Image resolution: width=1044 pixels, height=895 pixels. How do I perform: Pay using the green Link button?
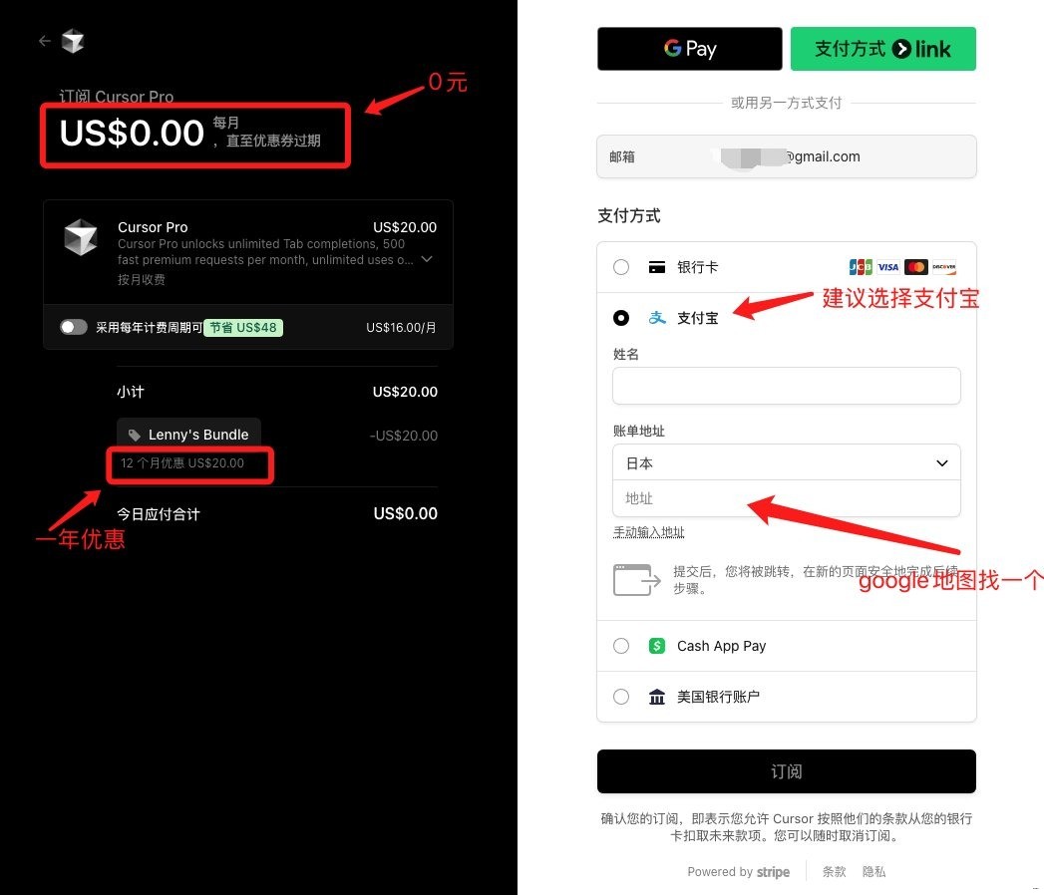point(882,49)
